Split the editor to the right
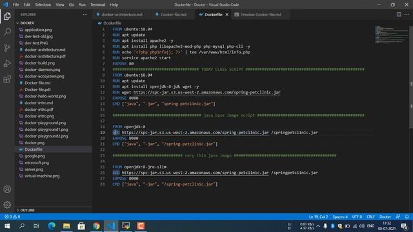 click(x=399, y=14)
